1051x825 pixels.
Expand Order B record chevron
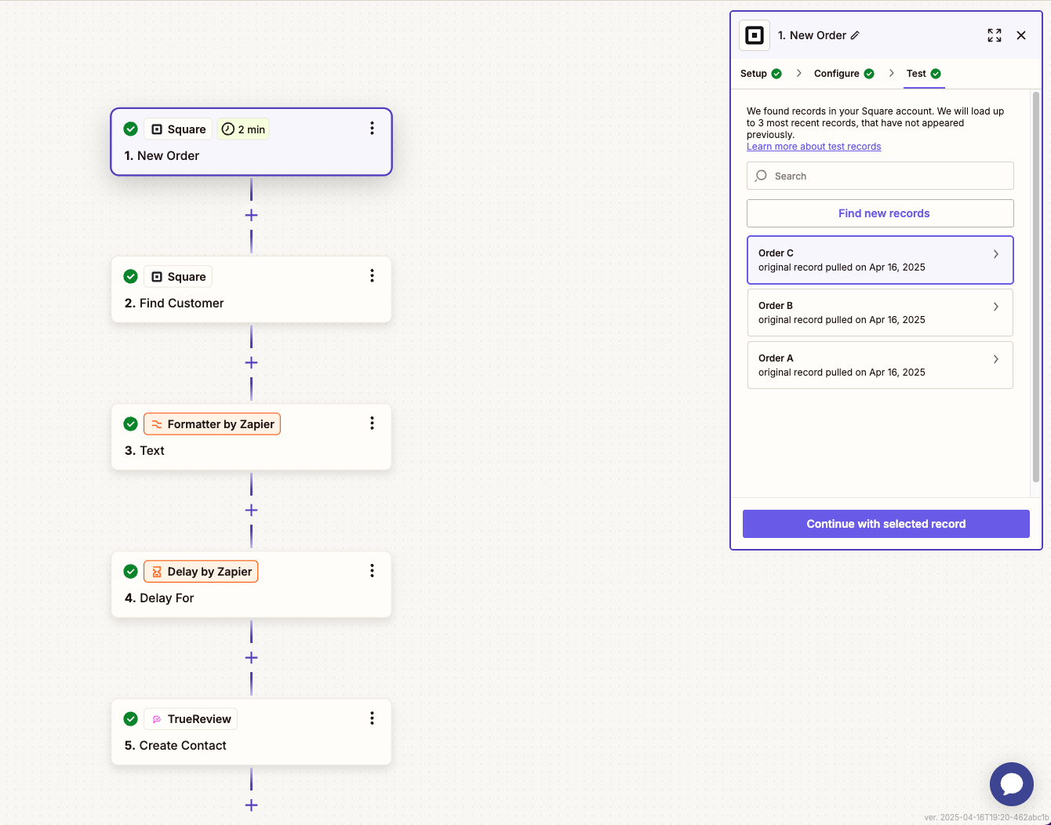[996, 307]
